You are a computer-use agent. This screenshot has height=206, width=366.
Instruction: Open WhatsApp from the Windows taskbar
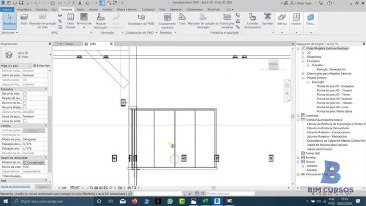tap(170, 201)
